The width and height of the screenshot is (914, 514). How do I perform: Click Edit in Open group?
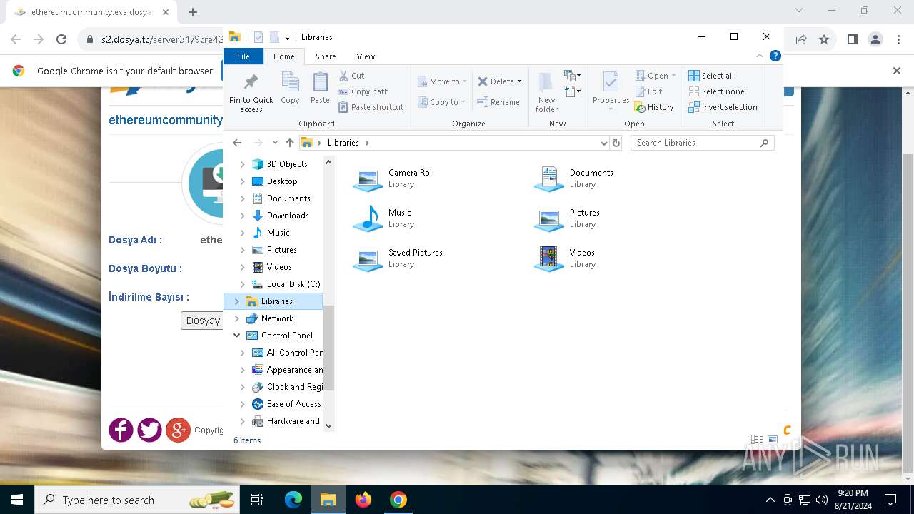648,91
